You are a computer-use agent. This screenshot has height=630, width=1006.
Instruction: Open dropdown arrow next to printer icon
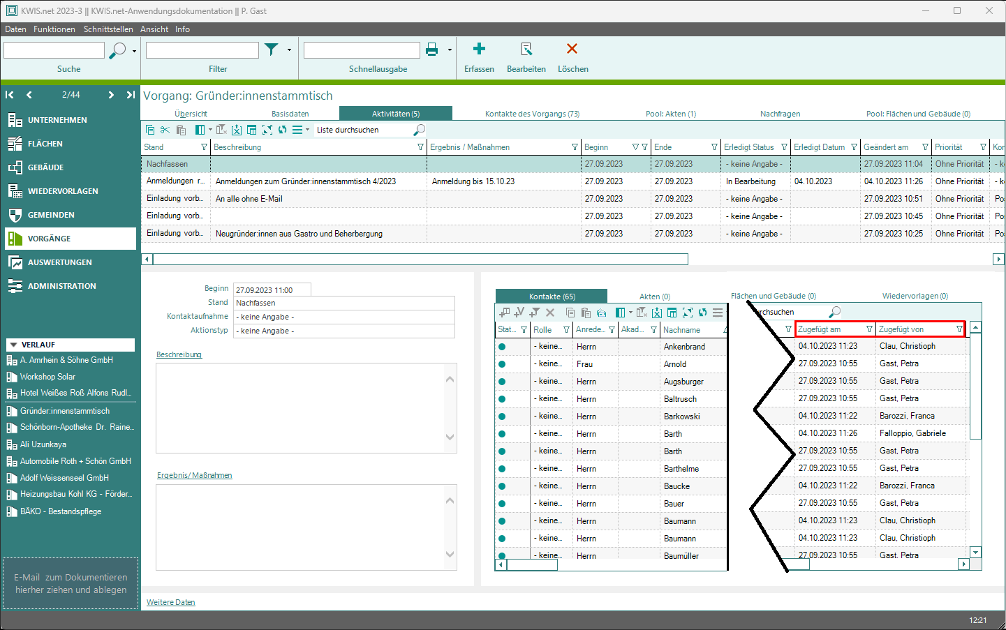tap(450, 50)
